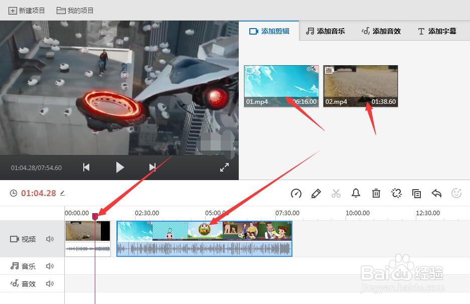Click the red 01:04.28 time display
The width and height of the screenshot is (470, 304).
(x=38, y=193)
